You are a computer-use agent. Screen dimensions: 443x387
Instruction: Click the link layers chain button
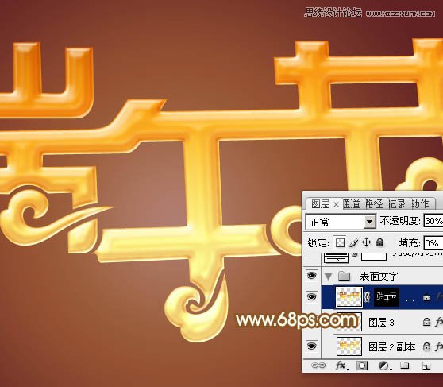318,366
